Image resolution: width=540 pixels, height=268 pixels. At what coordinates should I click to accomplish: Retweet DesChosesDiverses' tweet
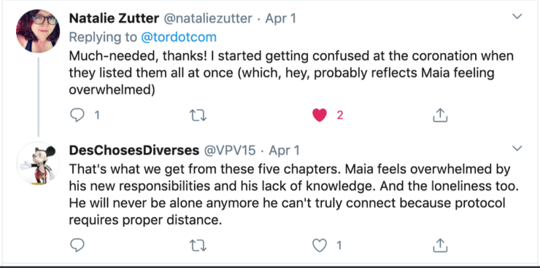point(198,245)
